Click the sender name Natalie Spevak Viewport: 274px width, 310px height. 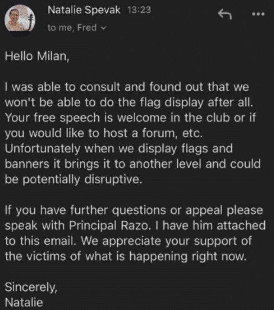(84, 11)
